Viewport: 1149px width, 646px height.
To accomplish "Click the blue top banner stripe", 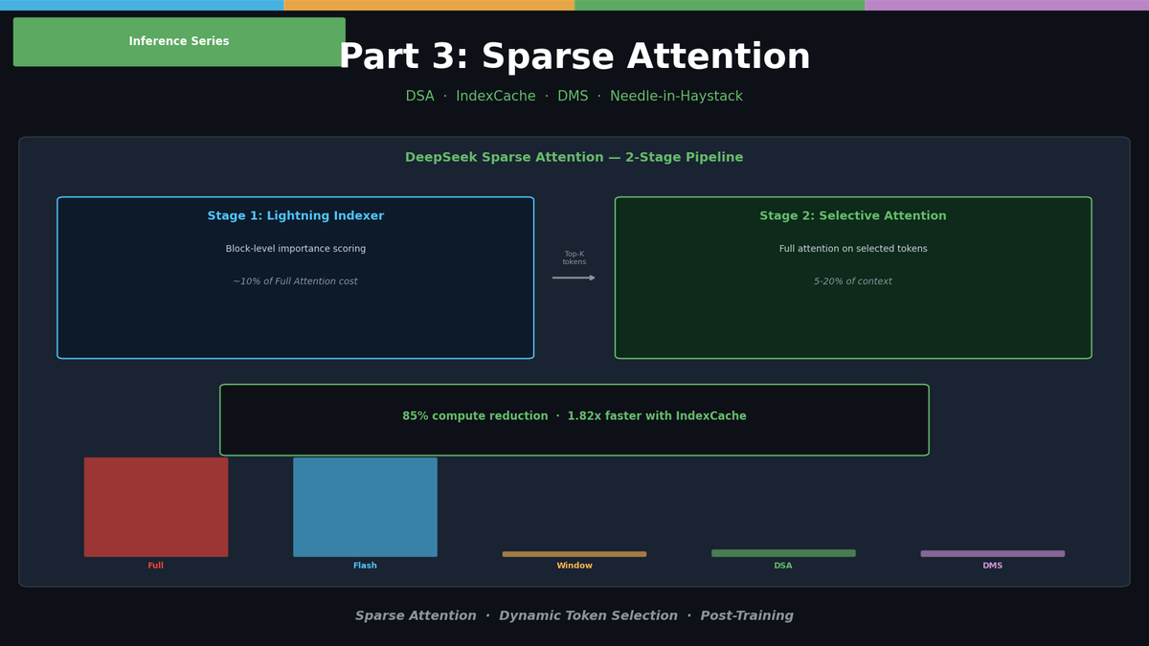I will [x=144, y=4].
